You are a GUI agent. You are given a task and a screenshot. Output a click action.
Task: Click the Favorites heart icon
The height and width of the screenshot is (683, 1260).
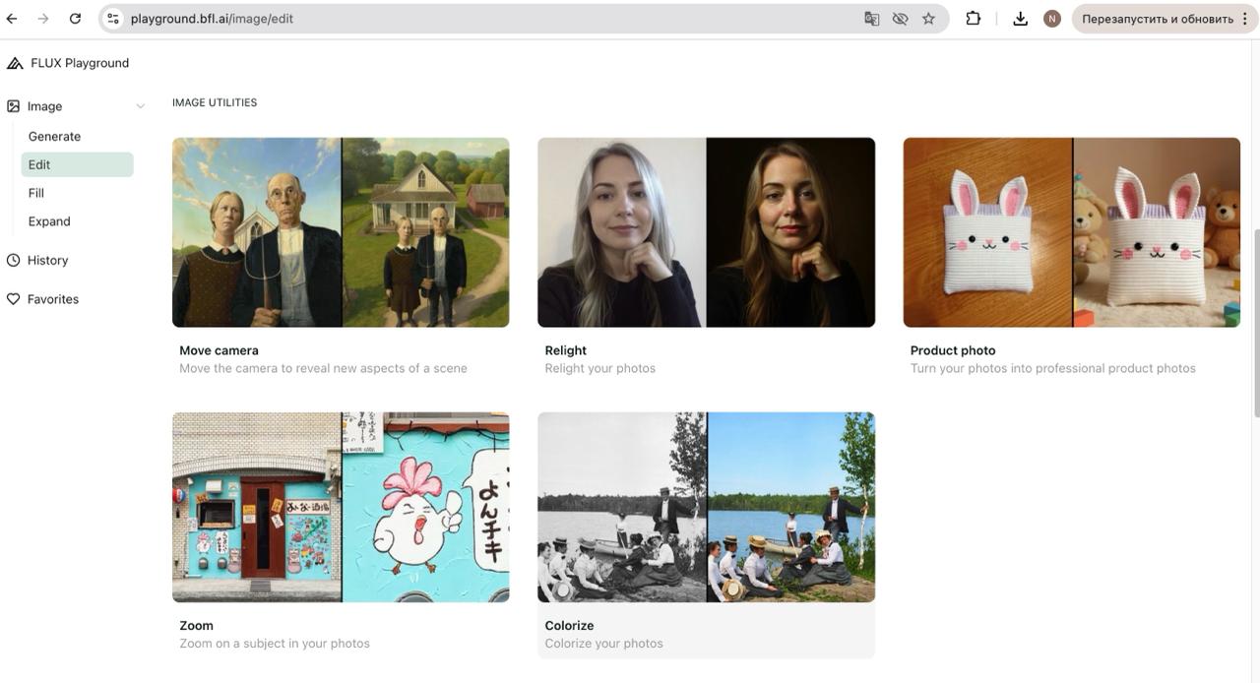[x=14, y=299]
